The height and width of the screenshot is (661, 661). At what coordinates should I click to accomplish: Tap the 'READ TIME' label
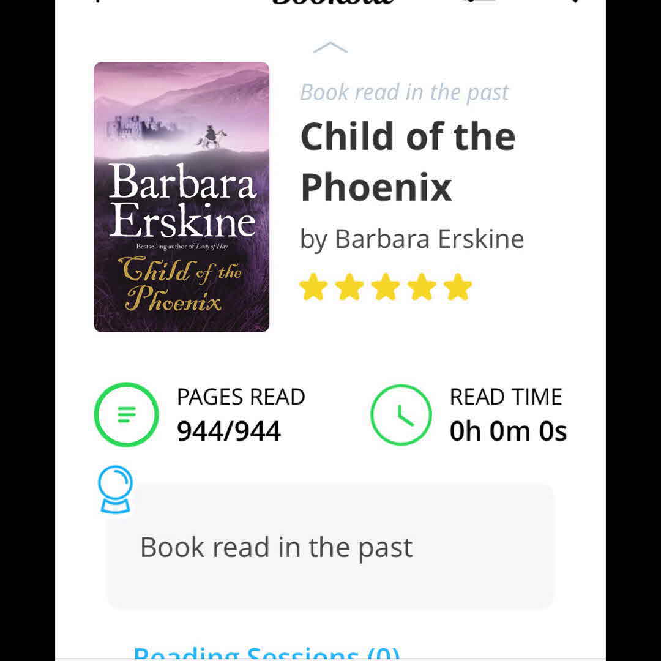tap(506, 397)
